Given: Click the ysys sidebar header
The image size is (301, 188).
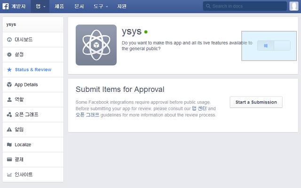Looking at the screenshot, I should (x=33, y=24).
